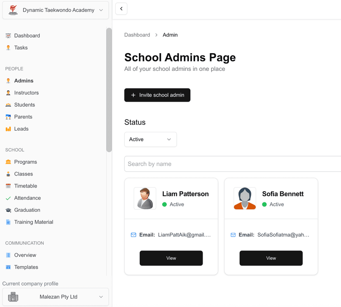This screenshot has width=341, height=307.
Task: Expand the Dynamic Taekwondo Academy switcher
Action: point(56,10)
